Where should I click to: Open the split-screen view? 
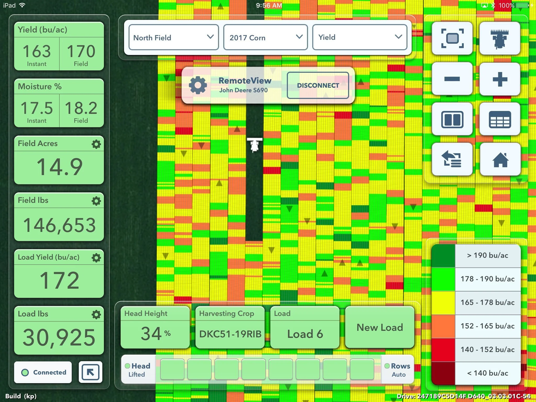click(452, 119)
